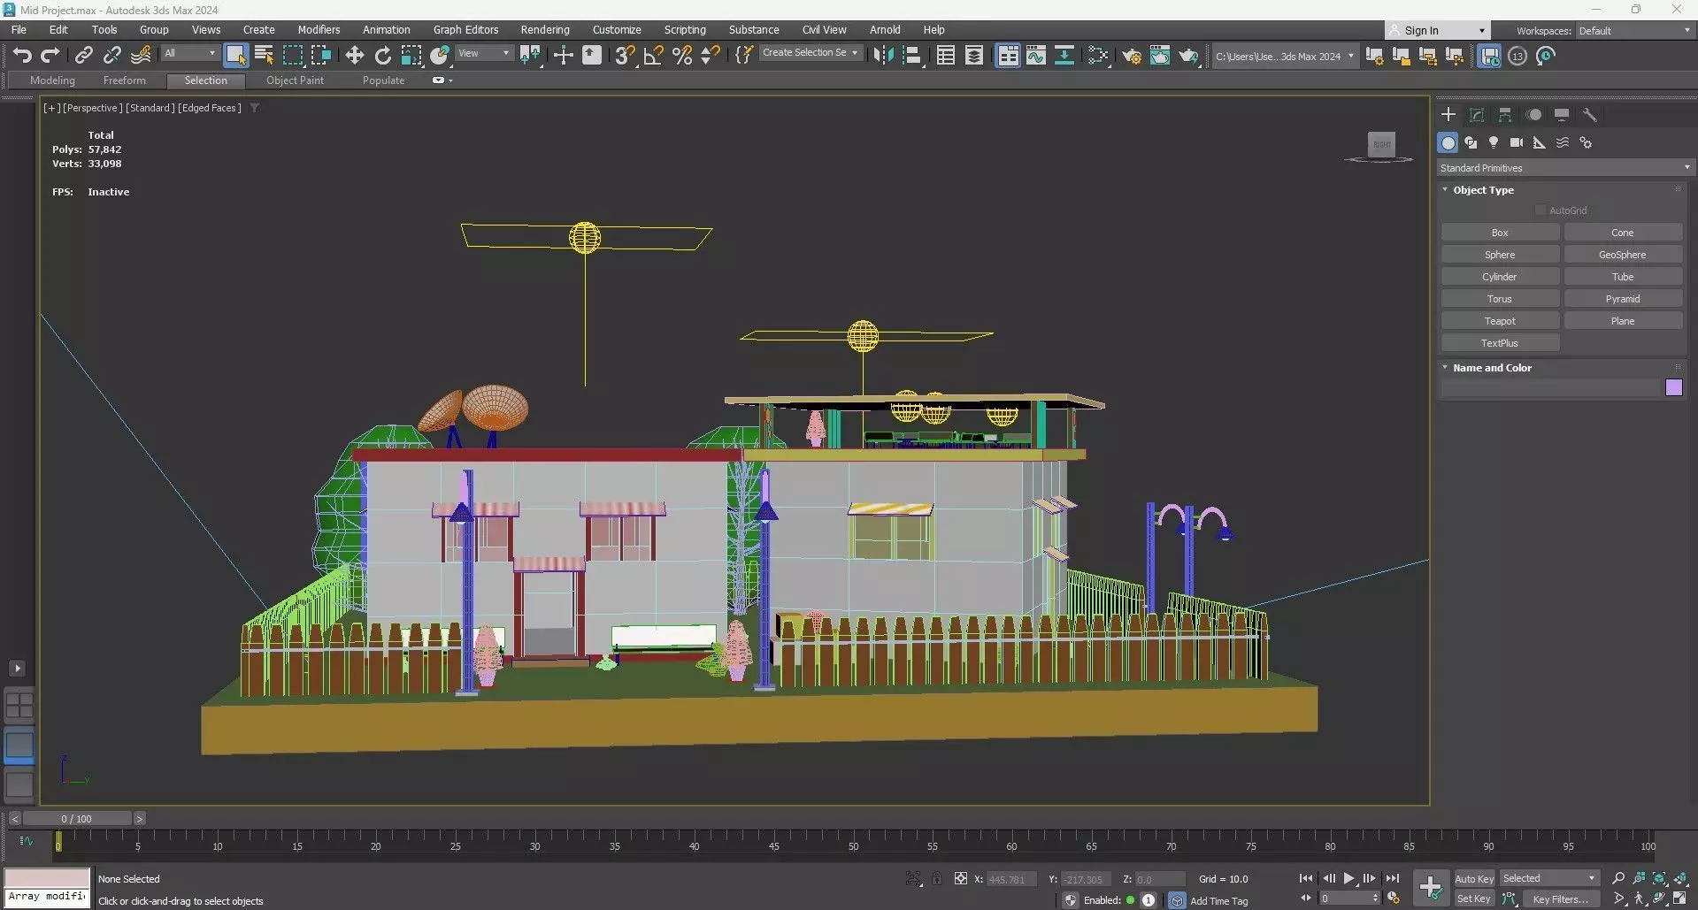Collapse the Object Type rollout
This screenshot has width=1698, height=910.
pyautogui.click(x=1482, y=190)
